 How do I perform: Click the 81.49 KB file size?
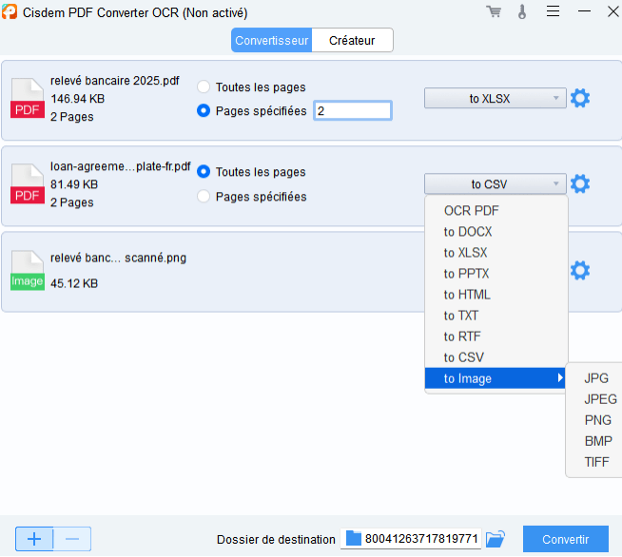click(x=74, y=184)
